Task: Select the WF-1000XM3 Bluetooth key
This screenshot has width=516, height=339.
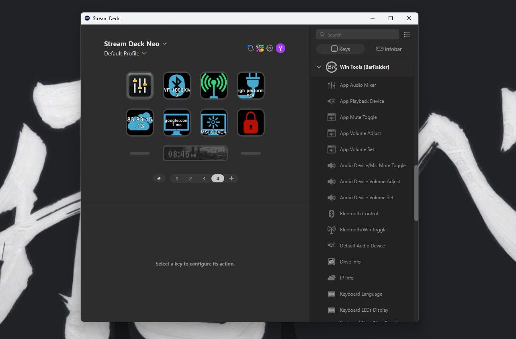Action: pyautogui.click(x=177, y=86)
